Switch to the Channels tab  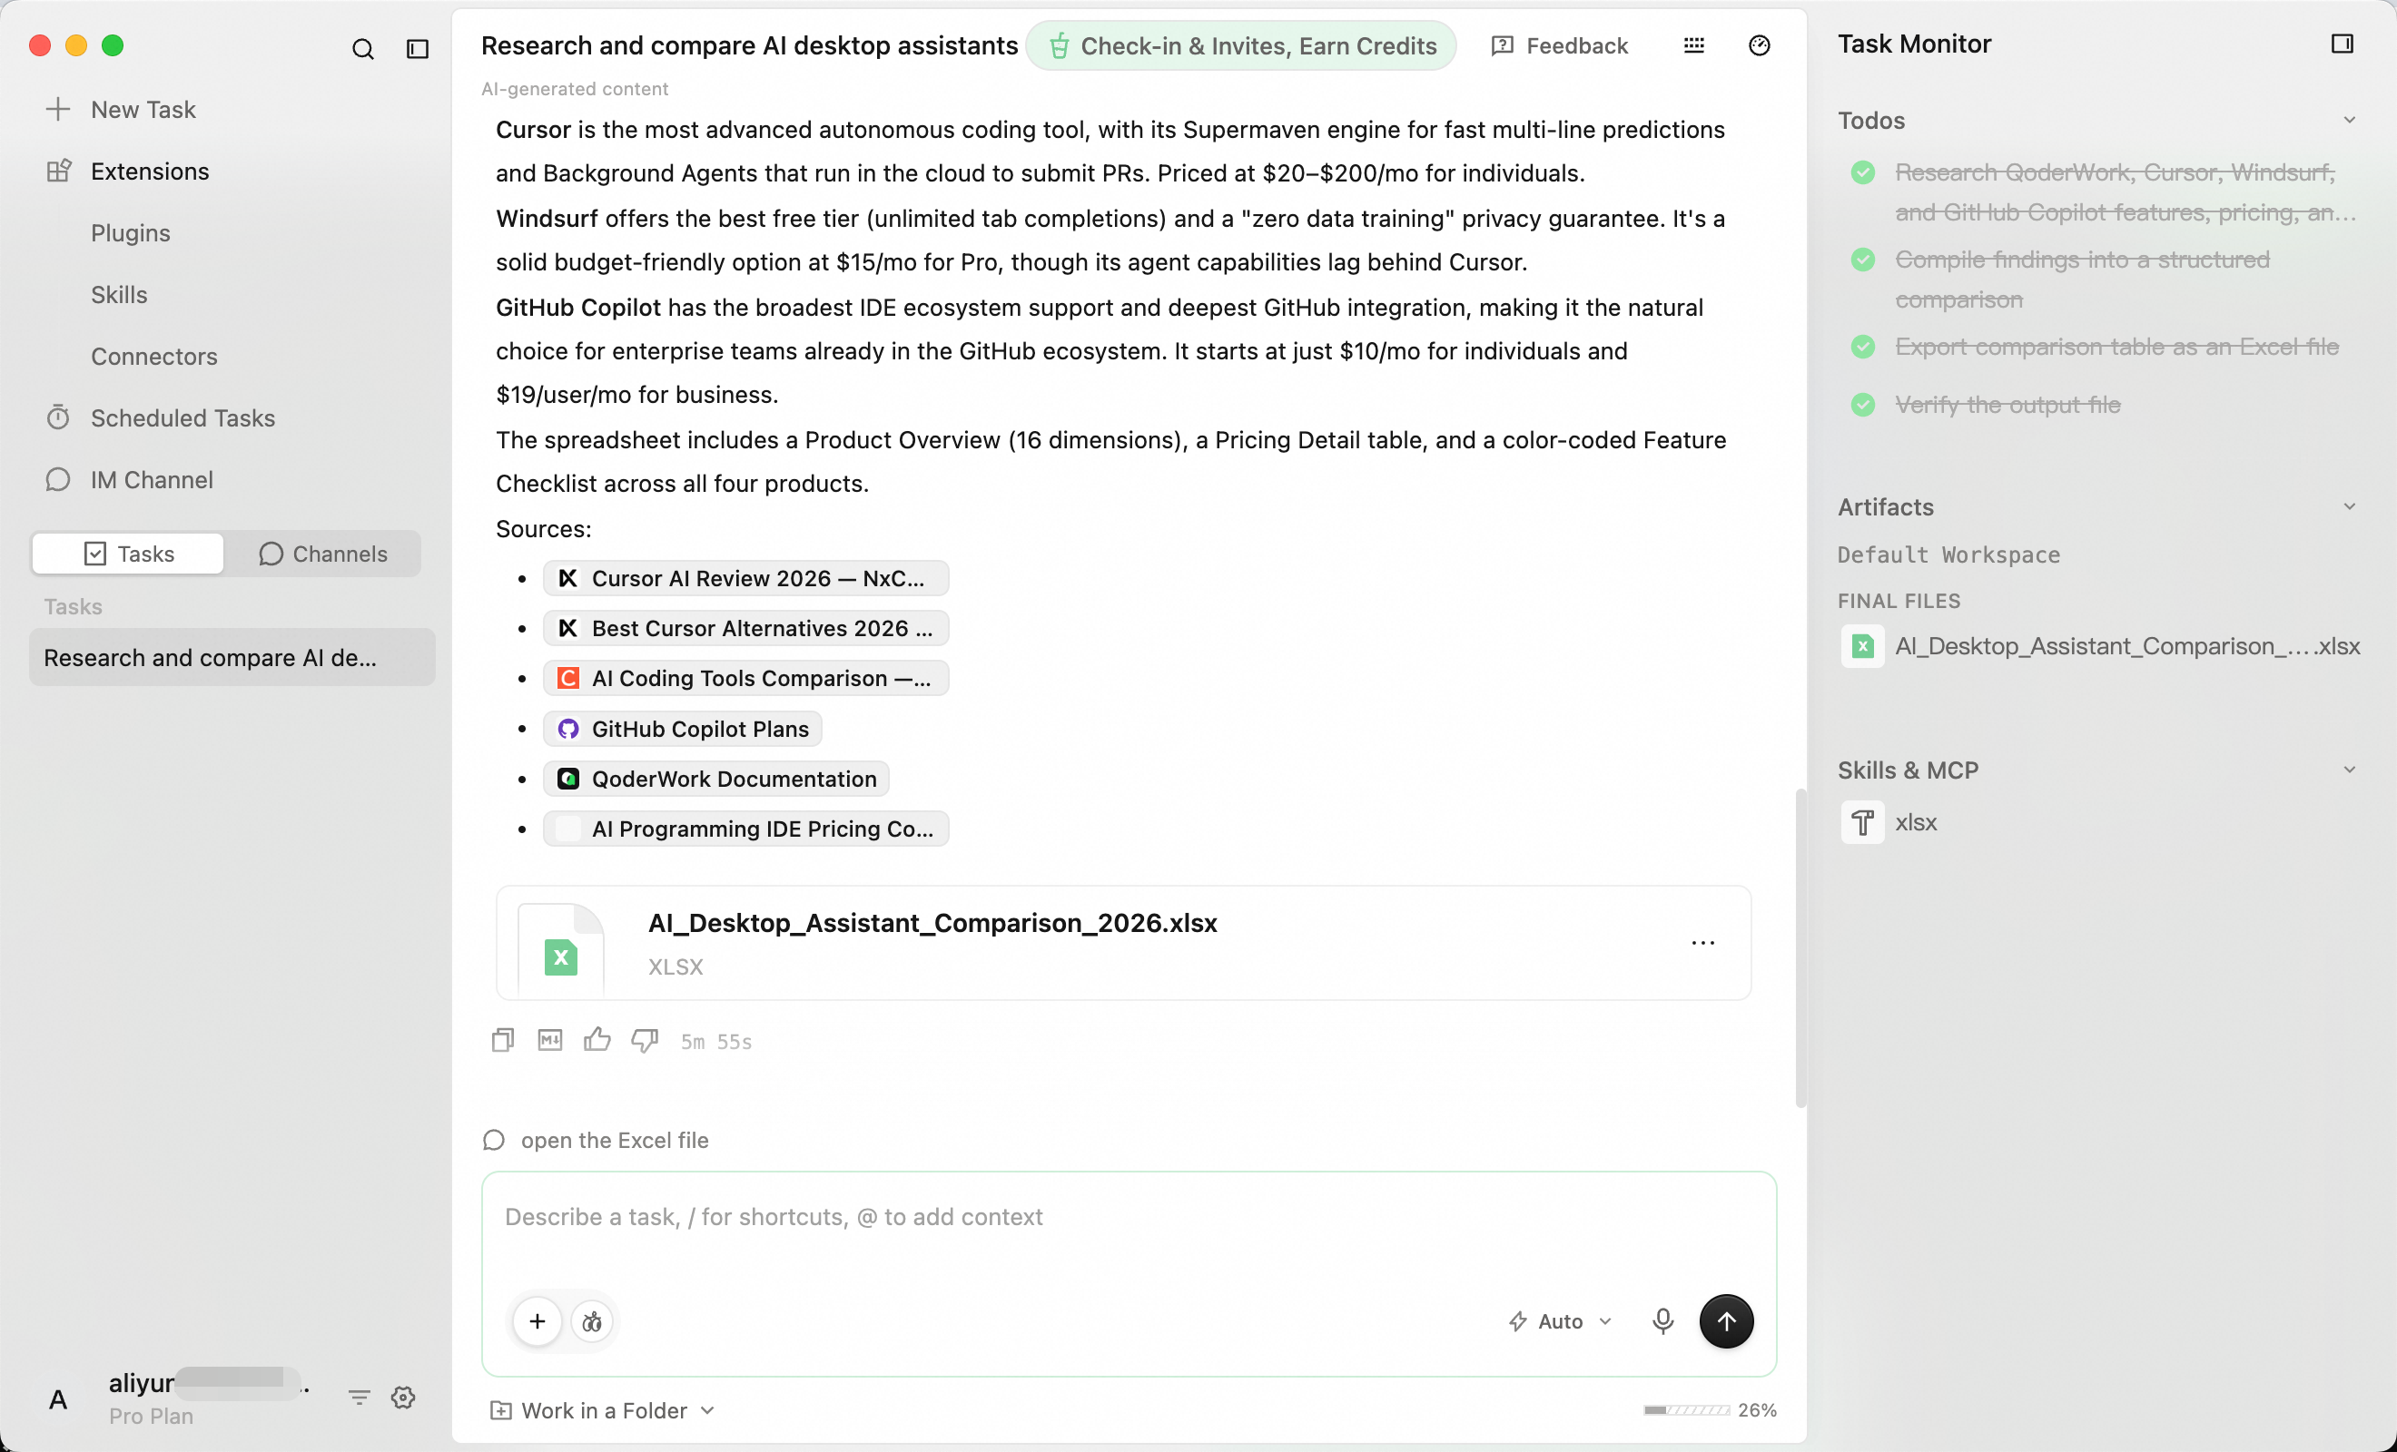click(323, 554)
